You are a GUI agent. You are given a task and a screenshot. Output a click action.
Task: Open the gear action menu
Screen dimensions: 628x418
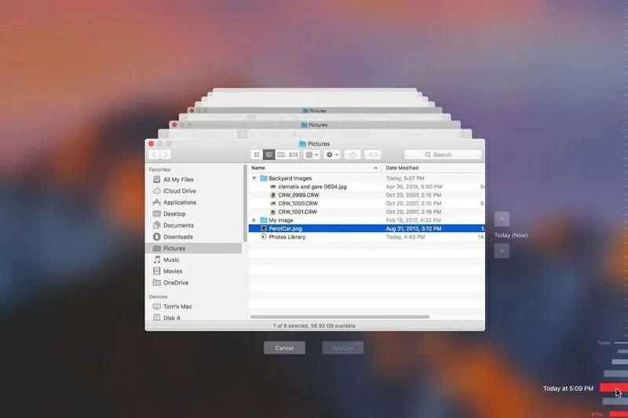point(332,154)
